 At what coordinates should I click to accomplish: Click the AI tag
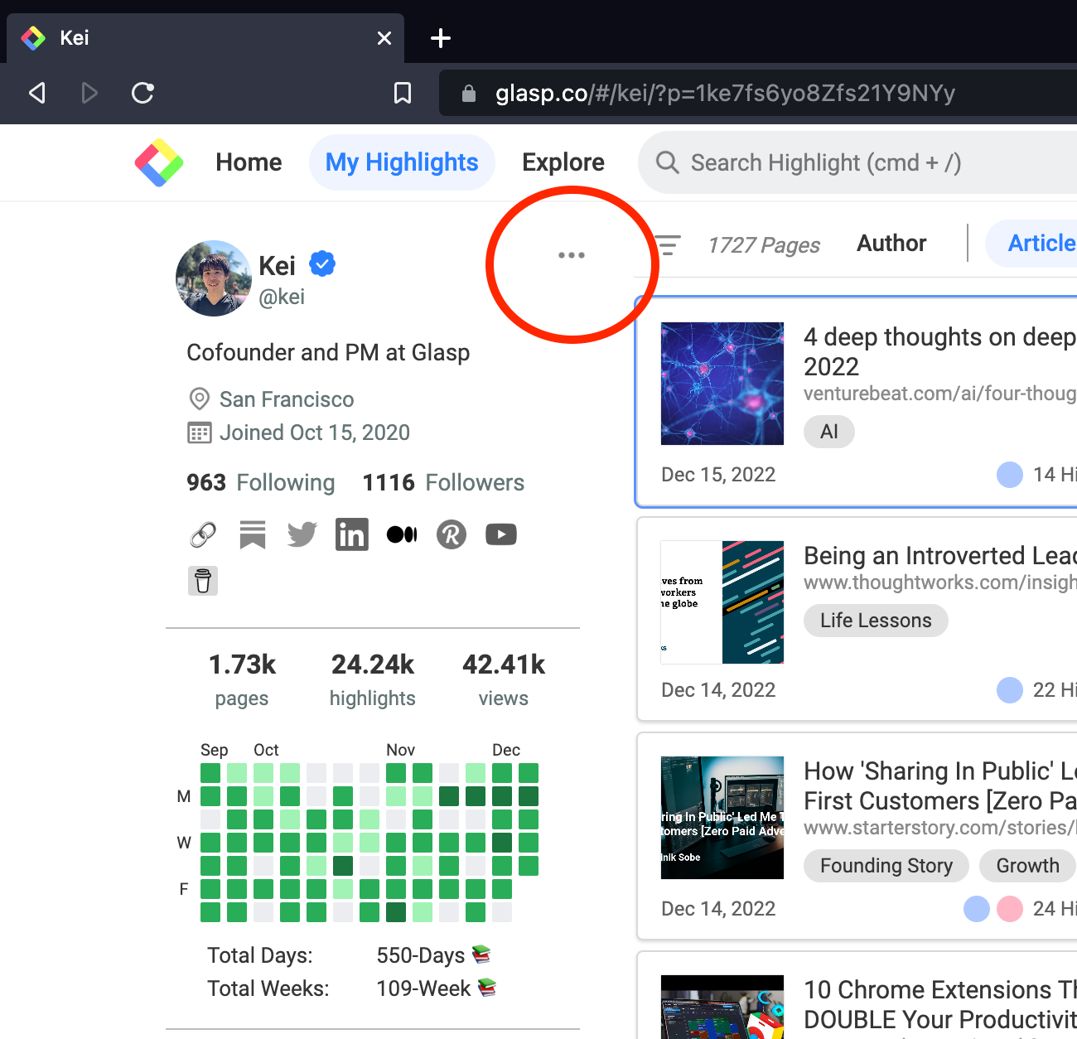point(829,432)
